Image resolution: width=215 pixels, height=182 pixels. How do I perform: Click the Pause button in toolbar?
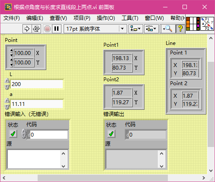click(56, 29)
